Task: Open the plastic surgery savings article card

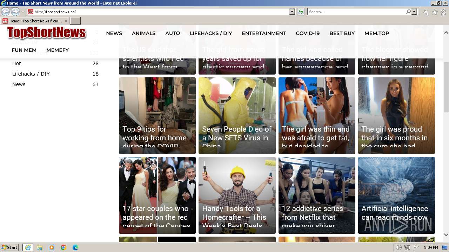Action: (237, 66)
